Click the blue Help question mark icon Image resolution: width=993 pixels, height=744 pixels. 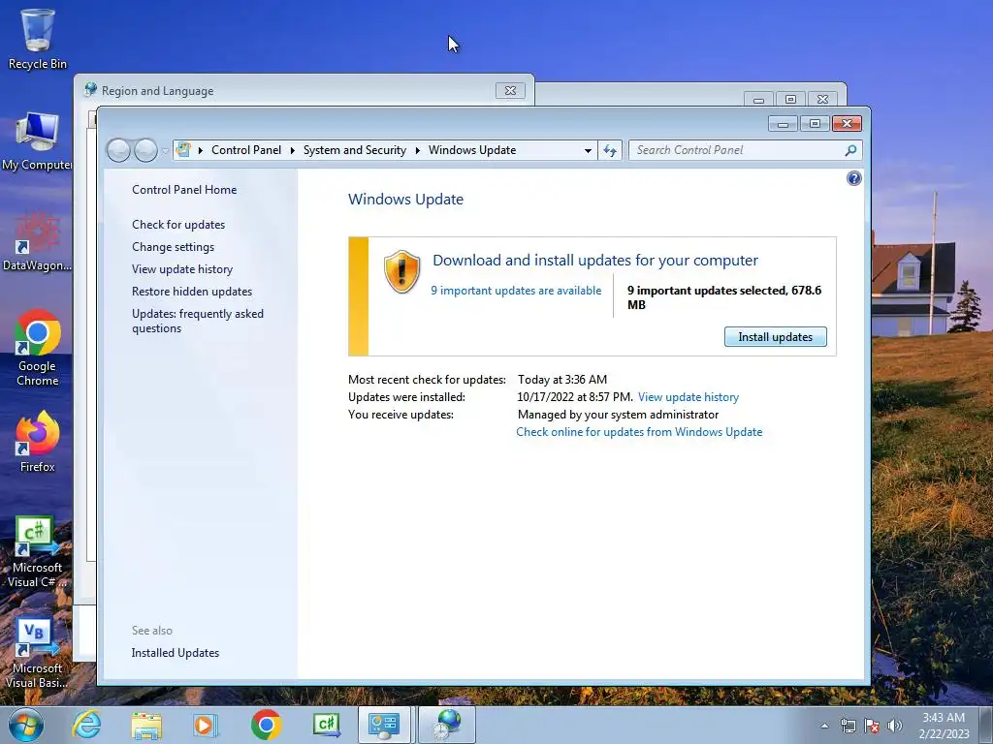853,178
